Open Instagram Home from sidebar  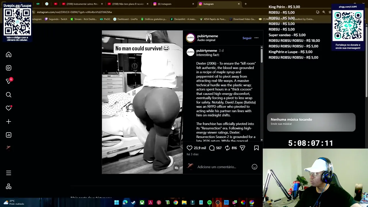point(9,55)
